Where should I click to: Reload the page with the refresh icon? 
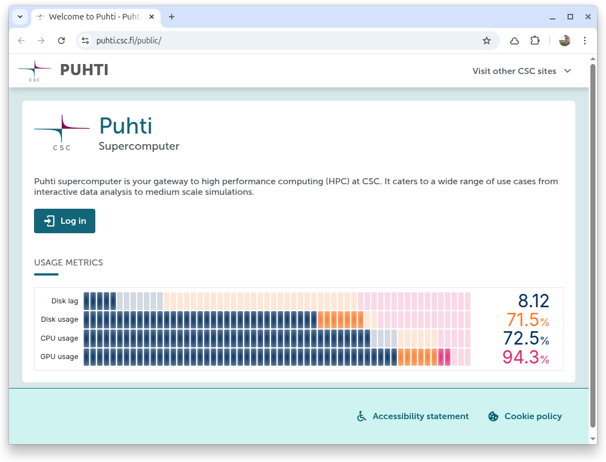(61, 41)
